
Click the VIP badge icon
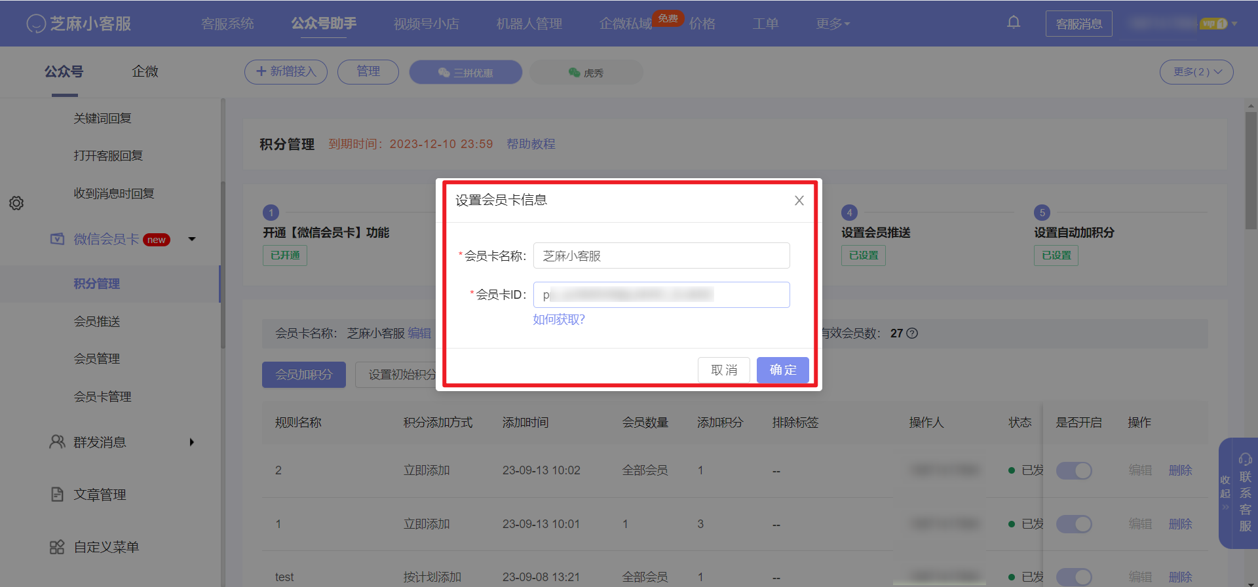click(x=1214, y=24)
